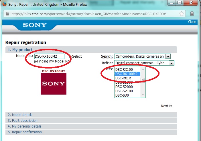Viewport: 201px width, 141px height.
Task: Expand the 3. Fault description section
Action: pos(23,121)
